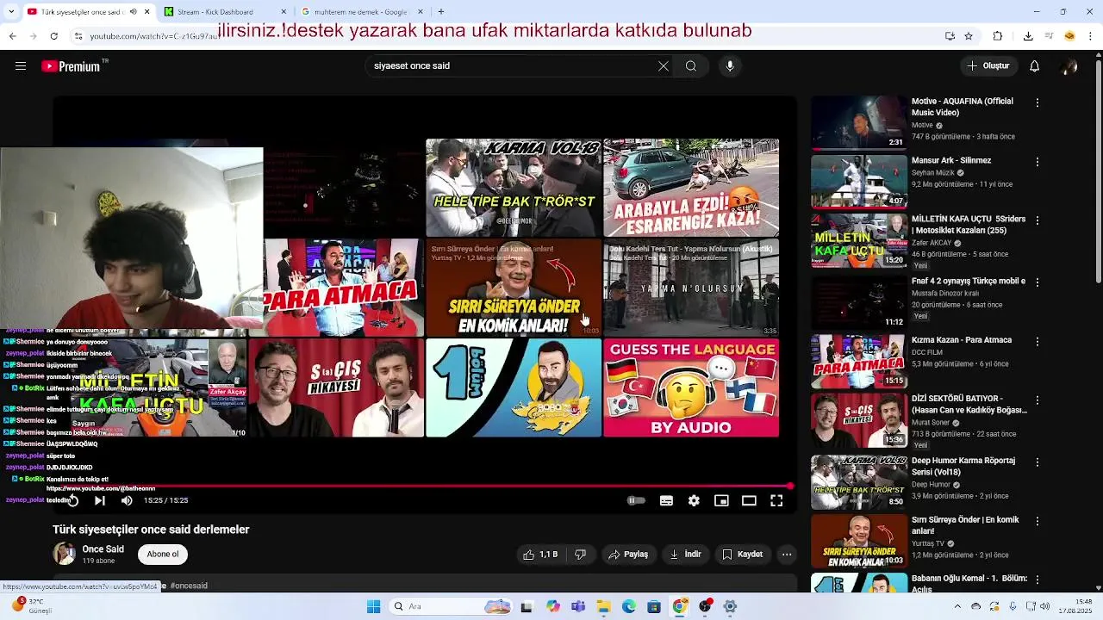
Task: Open options for Kızma Kazan - Para Atmaca
Action: pyautogui.click(x=1038, y=342)
